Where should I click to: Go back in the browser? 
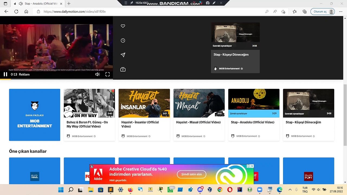(x=6, y=12)
